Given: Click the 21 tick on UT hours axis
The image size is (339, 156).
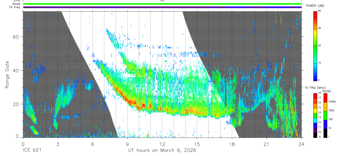Looking at the screenshot, I should point(267,144).
